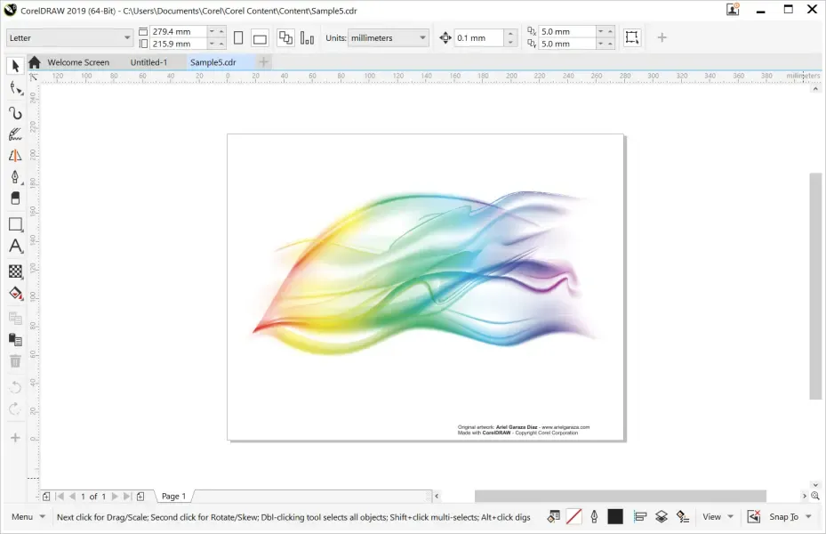Pick the Eraser tool

(x=15, y=198)
